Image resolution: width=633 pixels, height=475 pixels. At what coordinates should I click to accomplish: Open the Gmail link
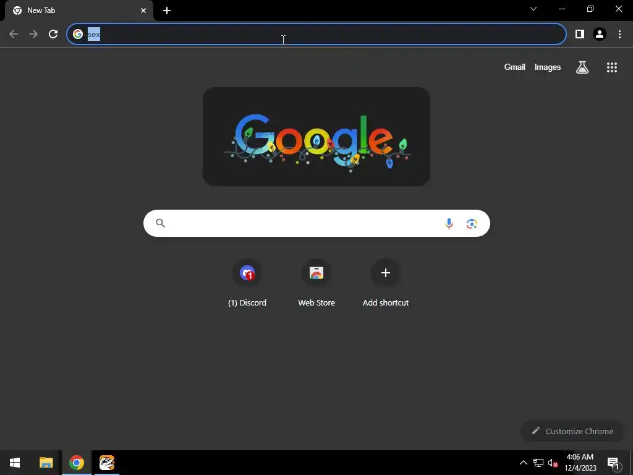(514, 67)
